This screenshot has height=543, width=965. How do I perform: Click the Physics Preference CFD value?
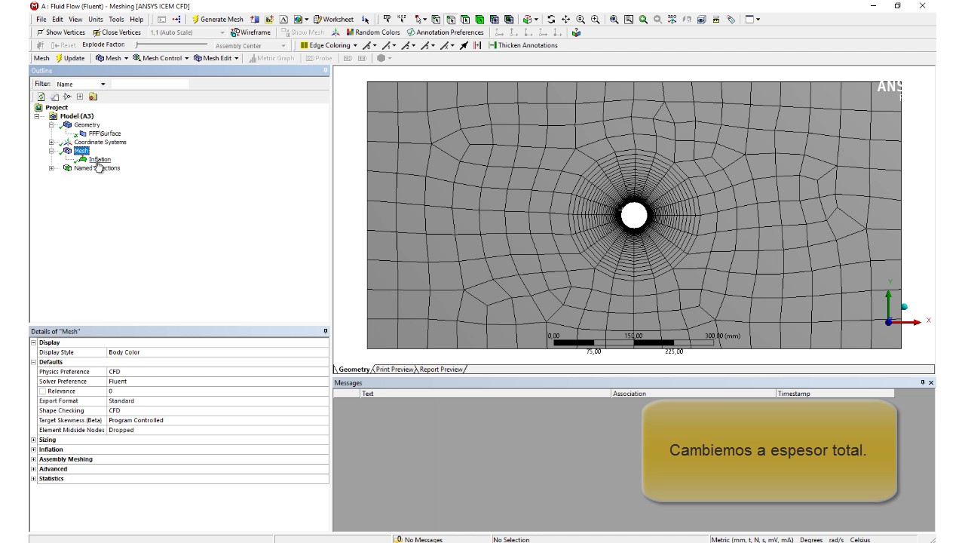218,372
